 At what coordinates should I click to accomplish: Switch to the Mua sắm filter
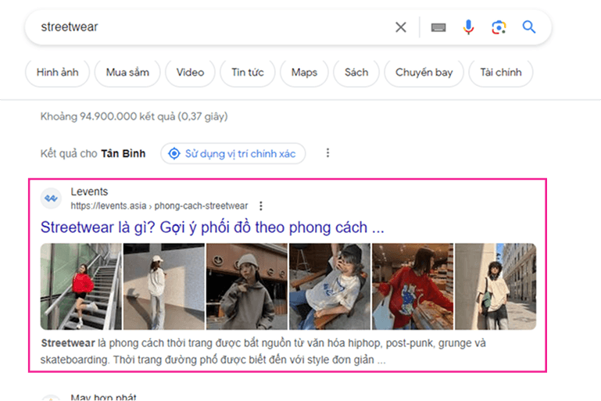127,73
